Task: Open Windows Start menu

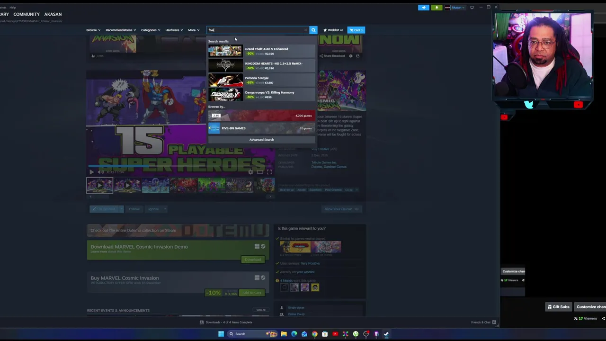Action: tap(221, 334)
